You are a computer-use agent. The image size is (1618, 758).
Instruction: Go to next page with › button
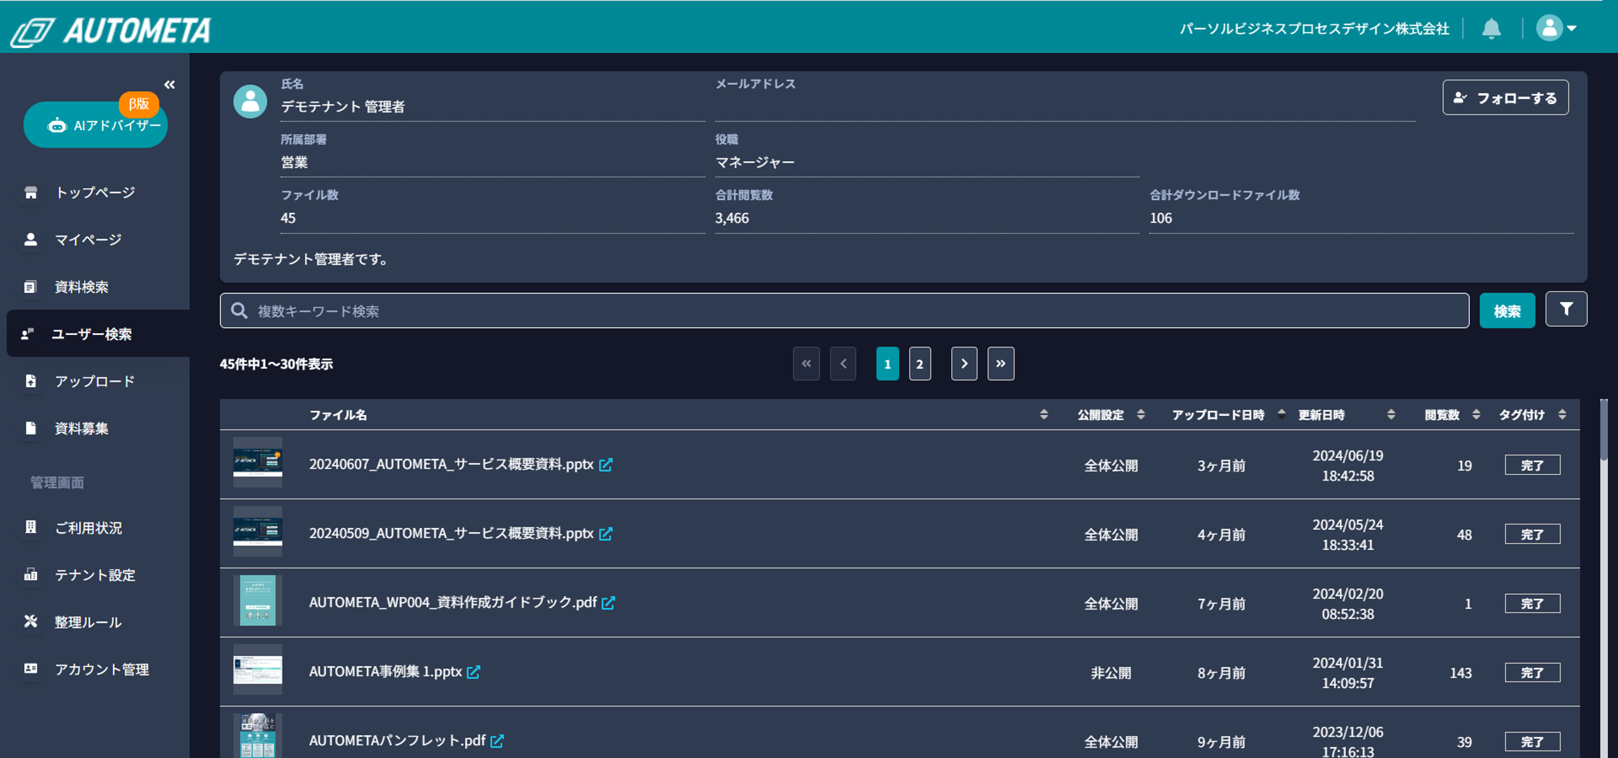(964, 364)
